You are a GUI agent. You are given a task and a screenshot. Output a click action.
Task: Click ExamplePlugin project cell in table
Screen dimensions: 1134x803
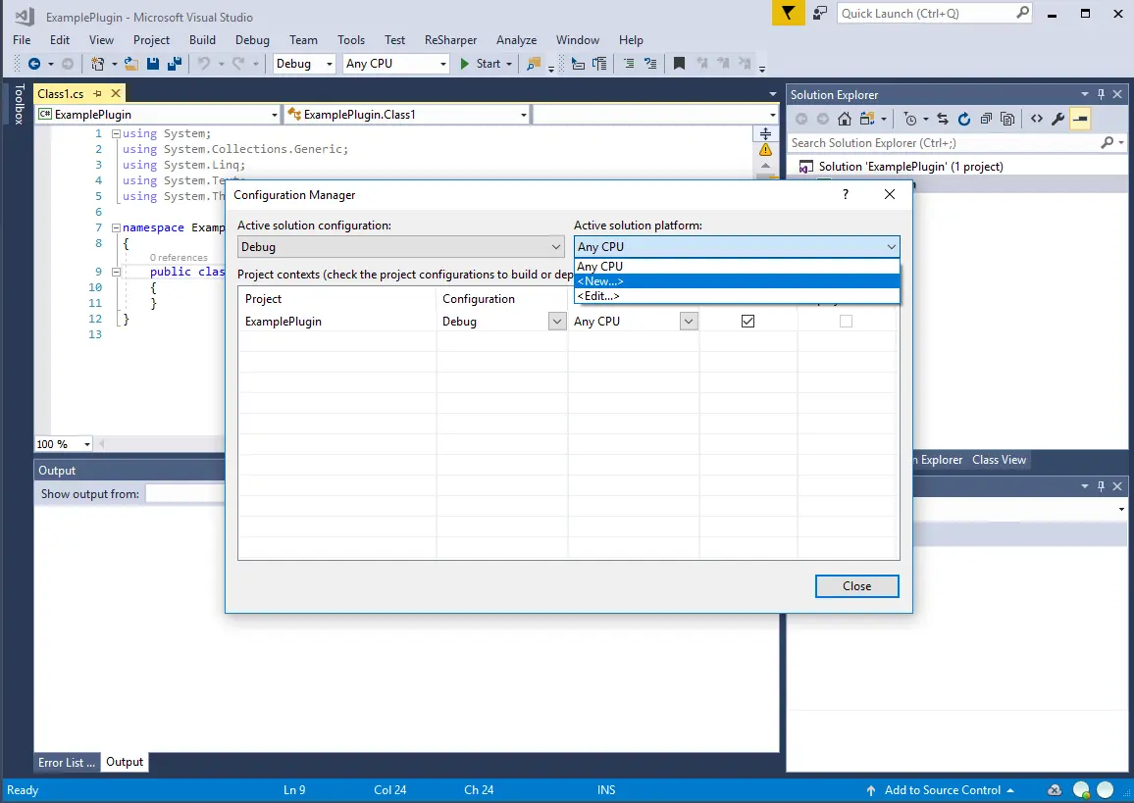tap(337, 321)
